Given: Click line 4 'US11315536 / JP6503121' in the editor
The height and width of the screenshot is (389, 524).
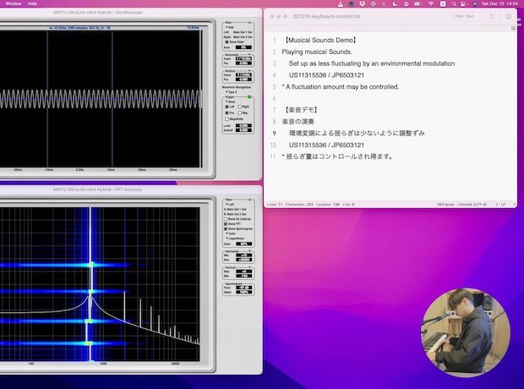Looking at the screenshot, I should tap(326, 75).
